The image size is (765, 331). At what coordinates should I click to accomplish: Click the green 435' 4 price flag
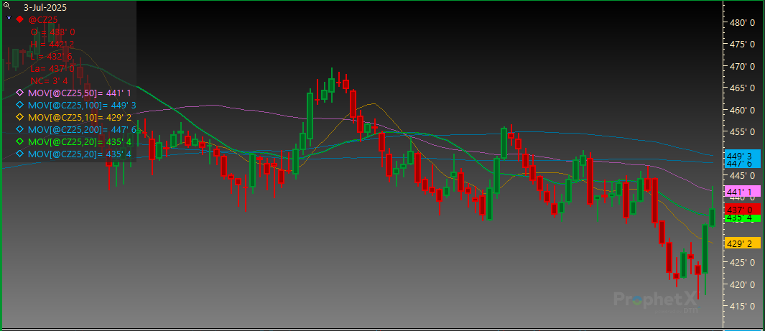(x=743, y=218)
